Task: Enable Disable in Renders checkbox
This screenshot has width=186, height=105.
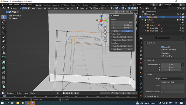Action: coord(162,50)
